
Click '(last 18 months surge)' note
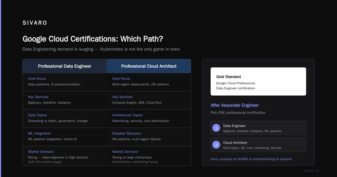tap(45, 162)
